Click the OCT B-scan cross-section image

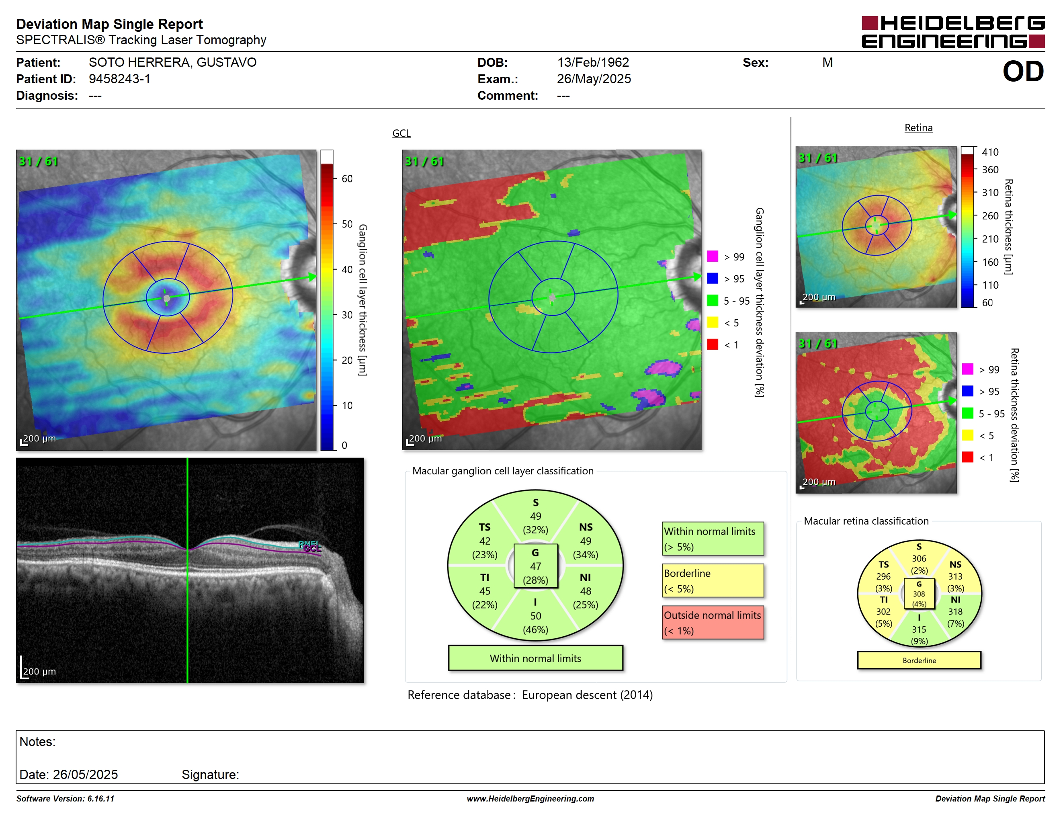tap(190, 570)
